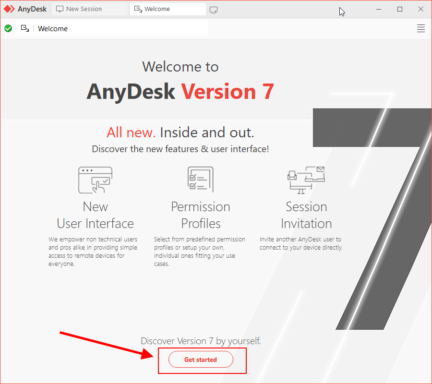Click the "Invite another AnyDesk user" description
The image size is (432, 384).
click(x=301, y=243)
